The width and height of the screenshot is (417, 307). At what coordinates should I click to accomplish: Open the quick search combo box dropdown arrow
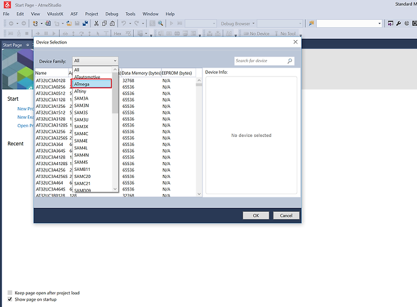pyautogui.click(x=379, y=23)
